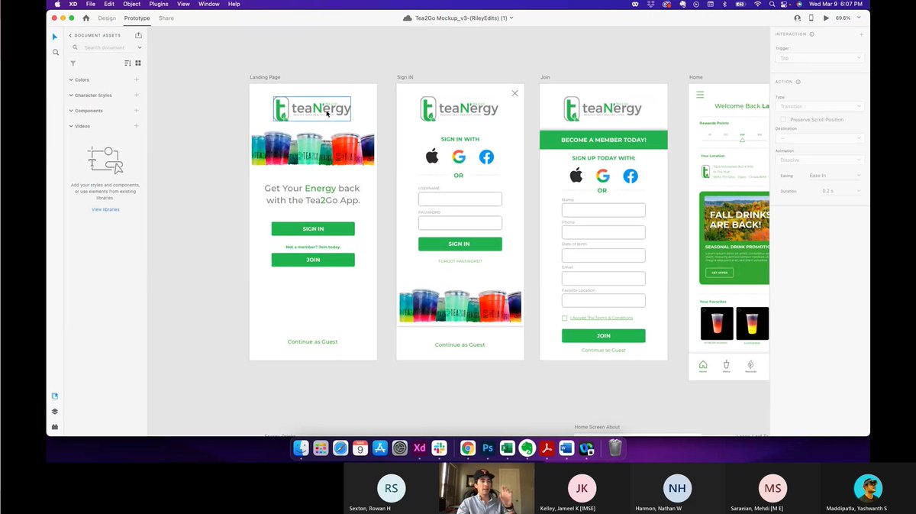Click the JOIN button on Landing Page
This screenshot has height=514, width=916.
(313, 260)
